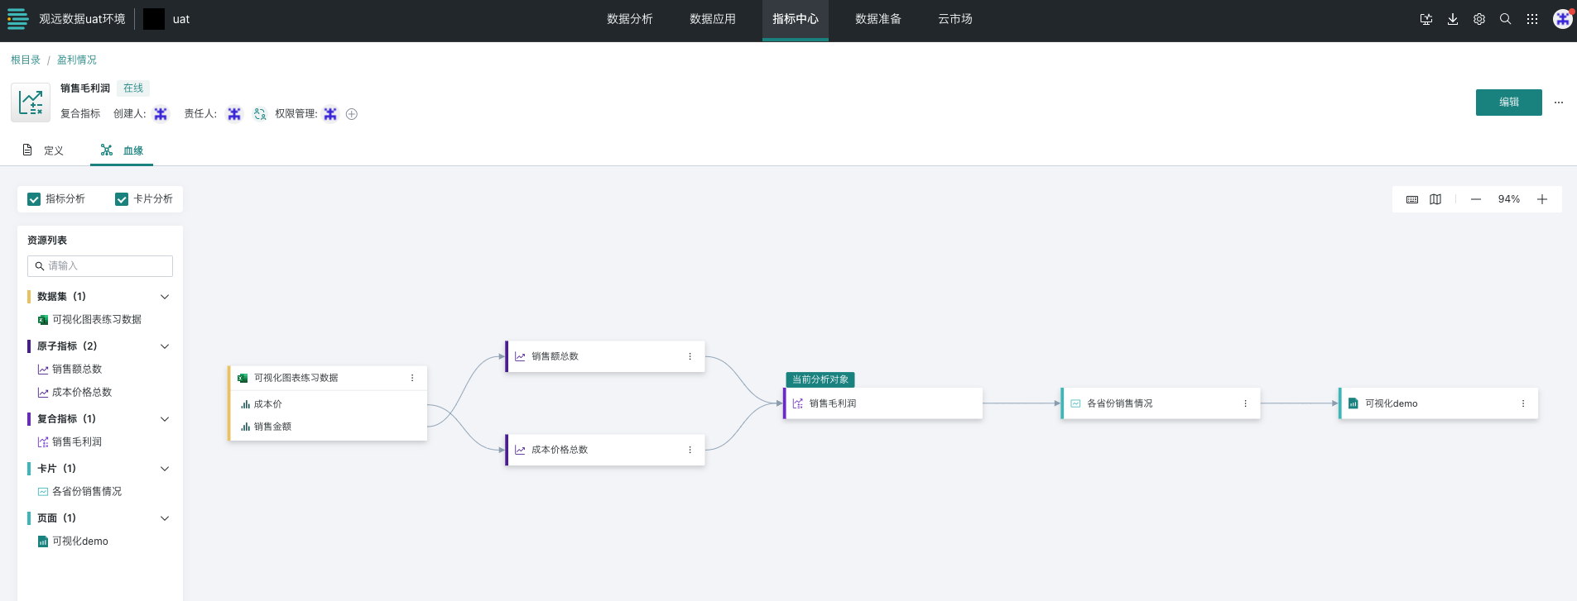This screenshot has height=601, width=1577.
Task: Select 成本价格总数 in resource list
Action: tap(81, 393)
